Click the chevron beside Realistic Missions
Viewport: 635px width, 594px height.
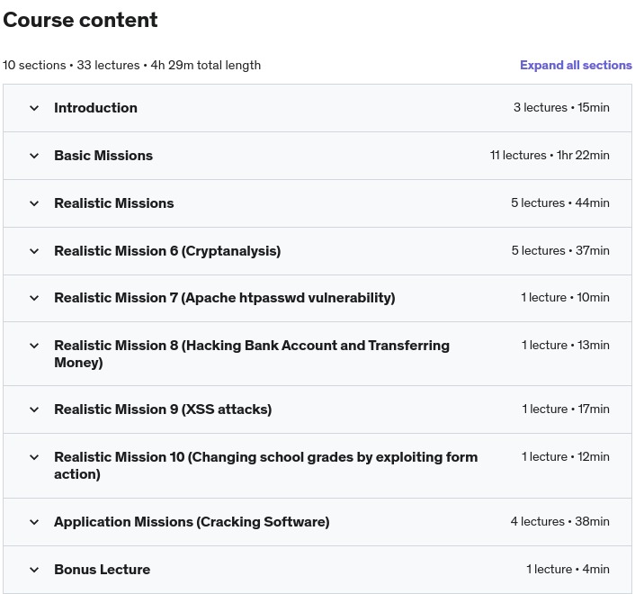(34, 203)
